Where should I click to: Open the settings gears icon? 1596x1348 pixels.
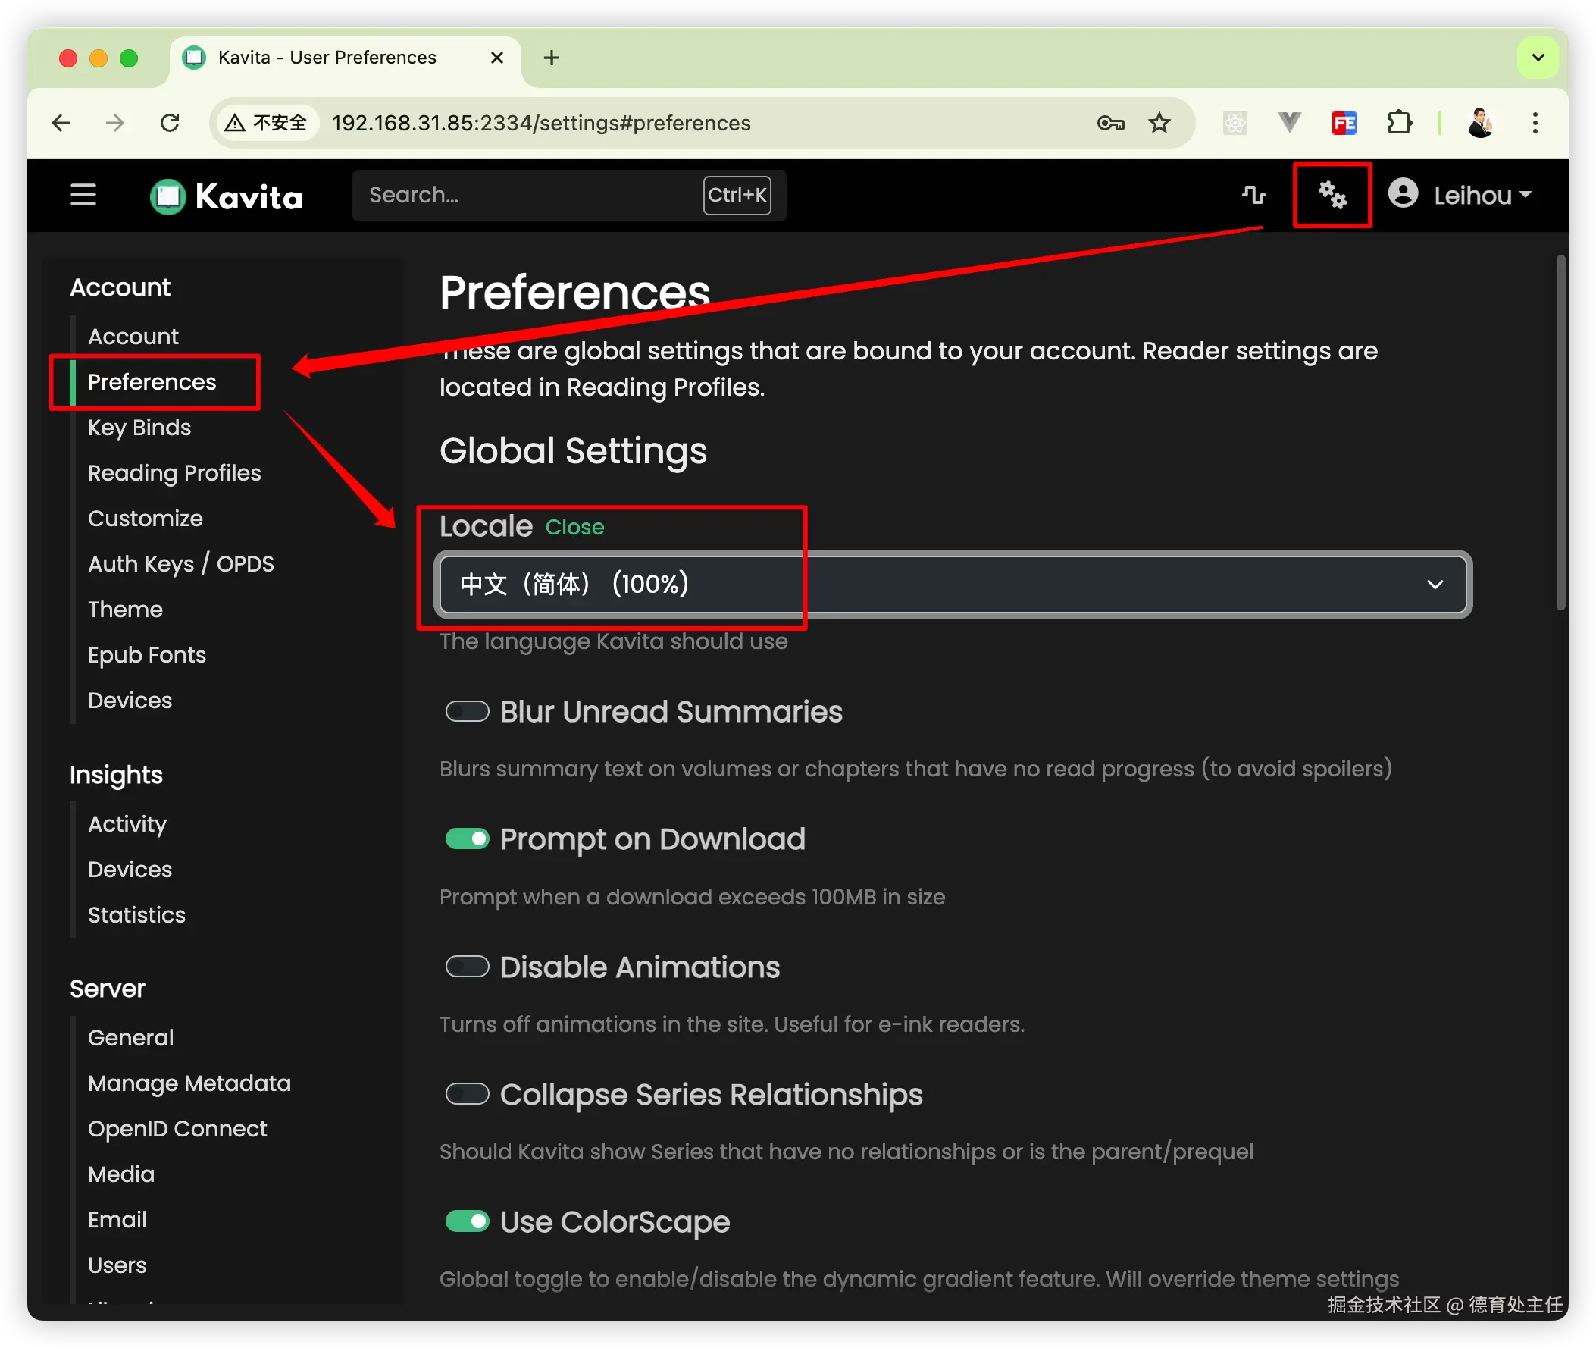pos(1332,196)
